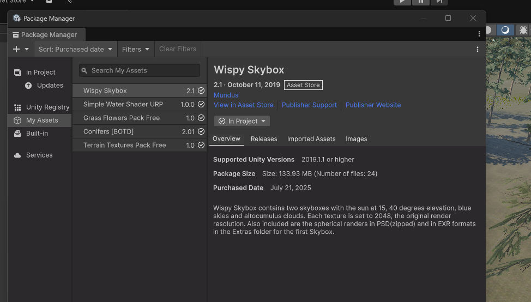
Task: Click the plus icon to add package
Action: [16, 49]
